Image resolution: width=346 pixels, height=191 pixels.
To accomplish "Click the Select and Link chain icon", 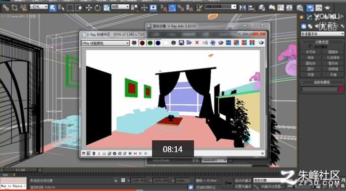I will pos(6,8).
